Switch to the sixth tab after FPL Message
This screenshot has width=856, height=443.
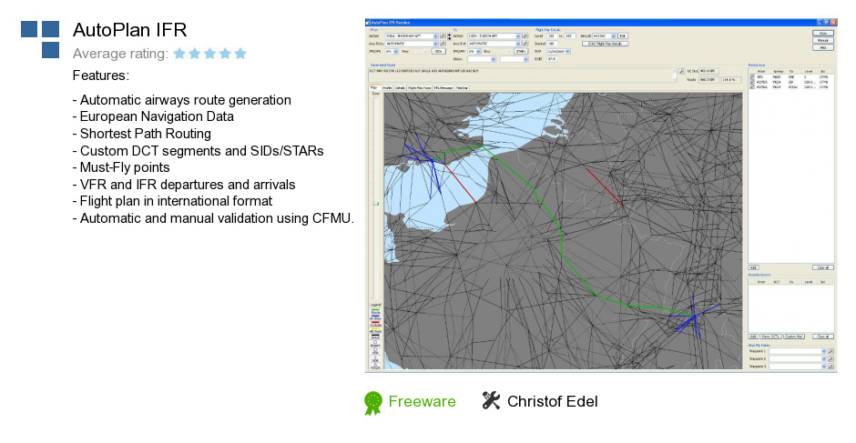pos(462,88)
